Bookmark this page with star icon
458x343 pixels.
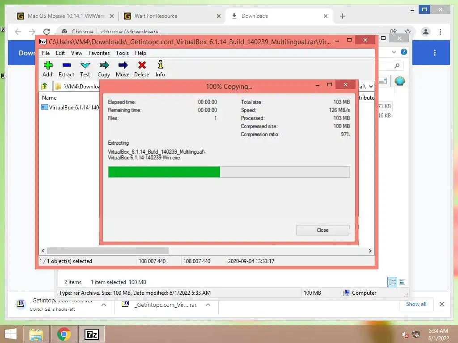[408, 31]
